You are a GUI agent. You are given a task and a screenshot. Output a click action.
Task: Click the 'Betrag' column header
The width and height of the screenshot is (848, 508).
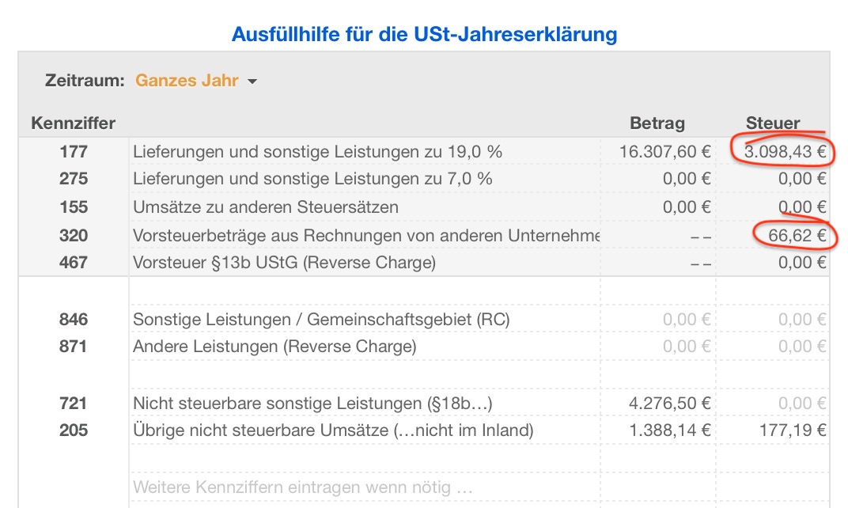tap(657, 123)
